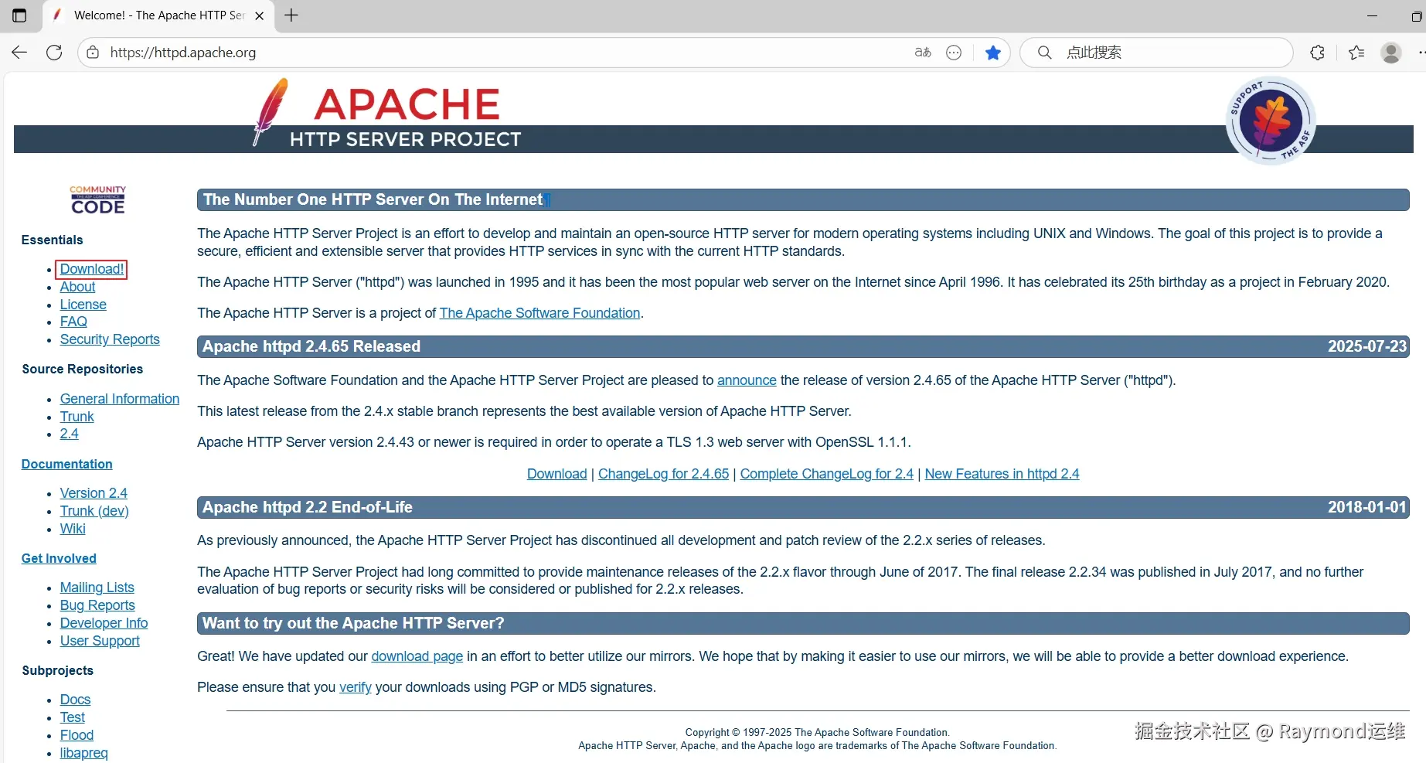
Task: Open the libapreq subproject link
Action: click(83, 753)
